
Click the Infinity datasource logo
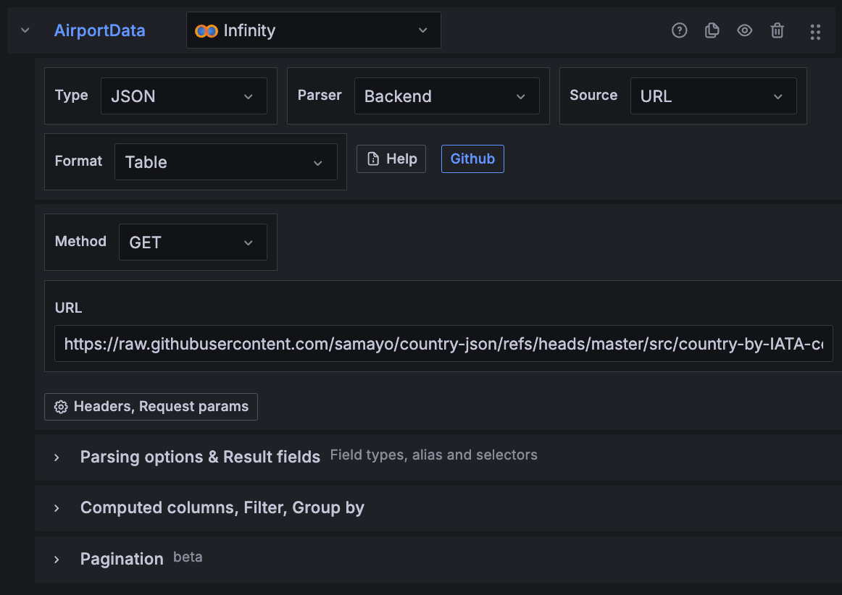pos(205,30)
